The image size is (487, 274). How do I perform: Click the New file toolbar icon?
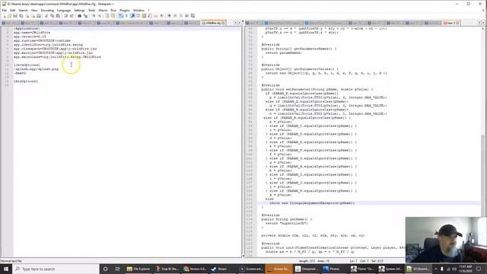(5, 15)
